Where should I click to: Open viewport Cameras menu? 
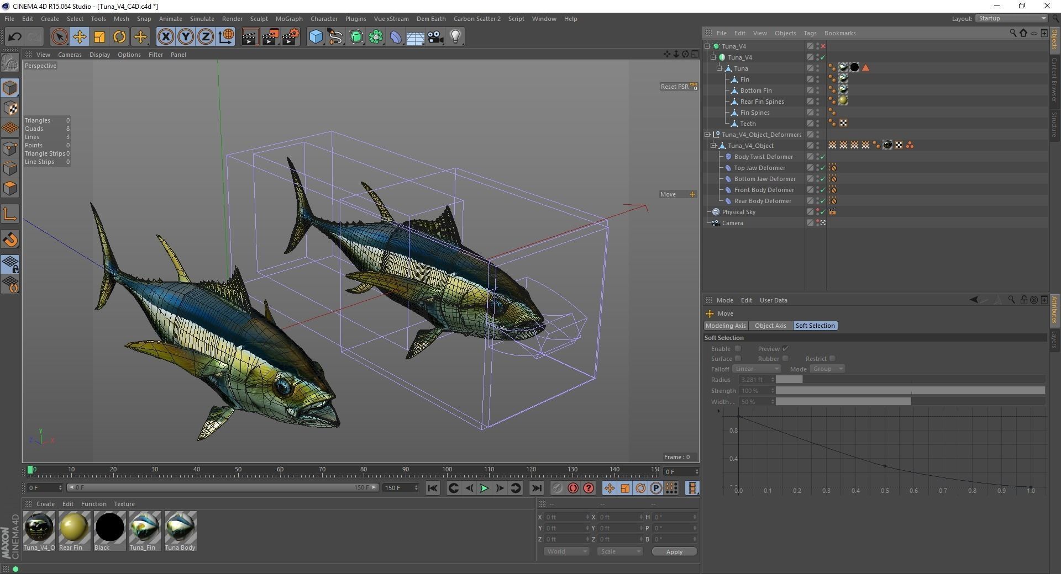coord(70,55)
